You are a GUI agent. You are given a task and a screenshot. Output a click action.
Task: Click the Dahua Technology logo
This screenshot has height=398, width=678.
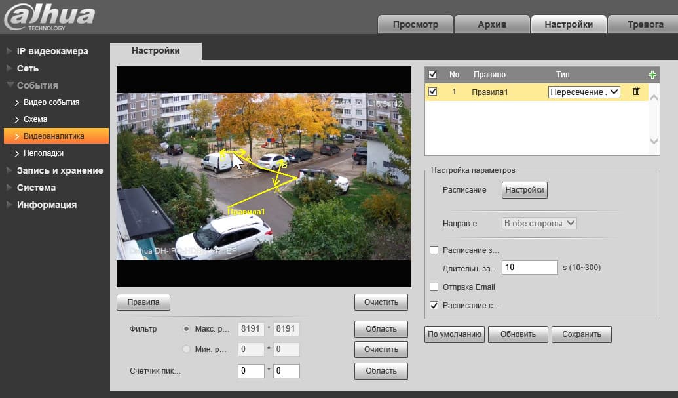click(x=49, y=17)
